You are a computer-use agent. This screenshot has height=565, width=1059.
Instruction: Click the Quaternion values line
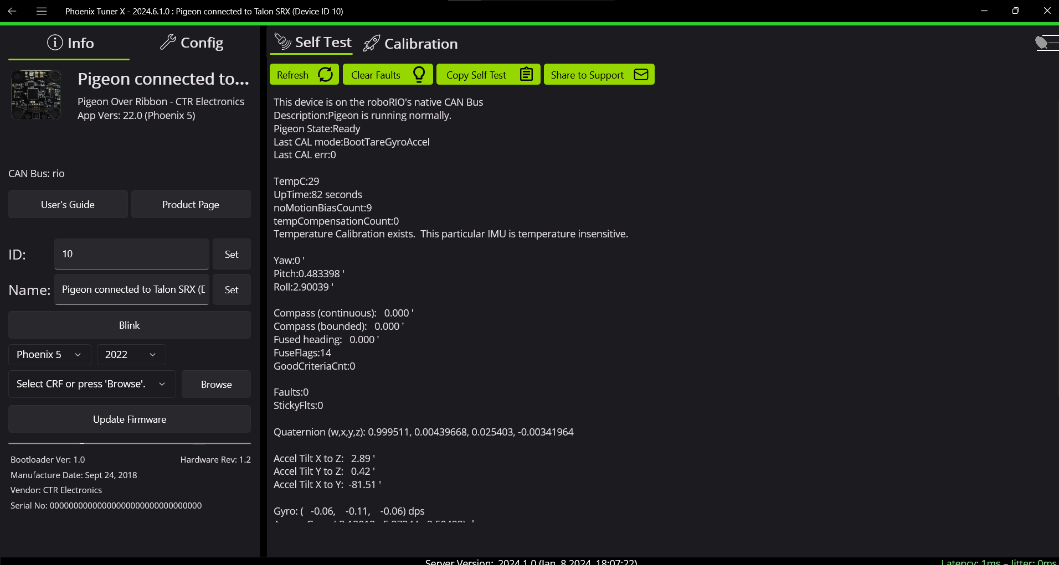pos(424,432)
